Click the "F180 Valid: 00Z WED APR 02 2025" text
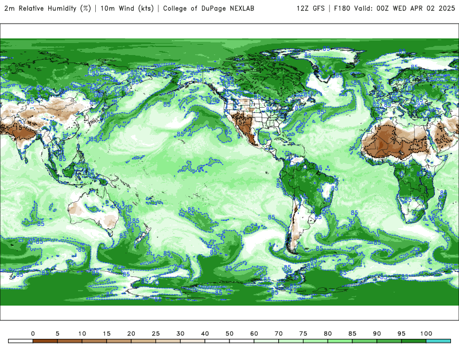459x344 pixels. (x=394, y=8)
